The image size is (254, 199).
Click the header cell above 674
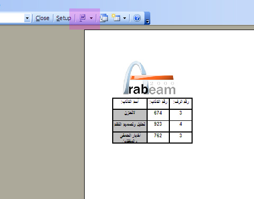[158, 103]
